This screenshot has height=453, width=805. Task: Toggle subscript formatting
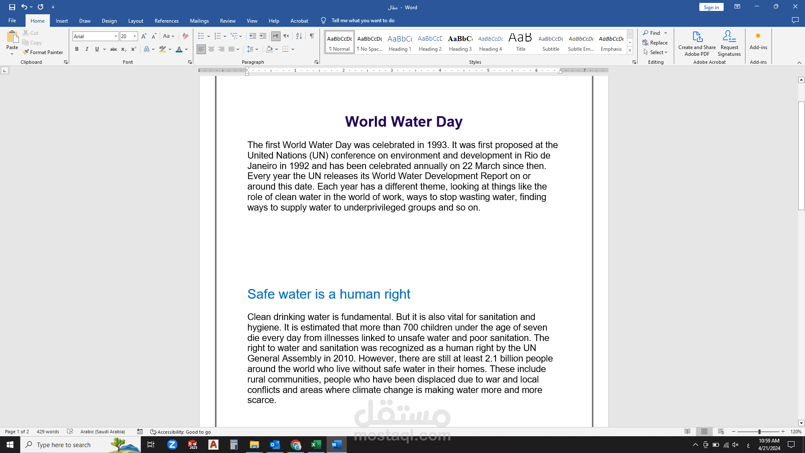pyautogui.click(x=124, y=49)
